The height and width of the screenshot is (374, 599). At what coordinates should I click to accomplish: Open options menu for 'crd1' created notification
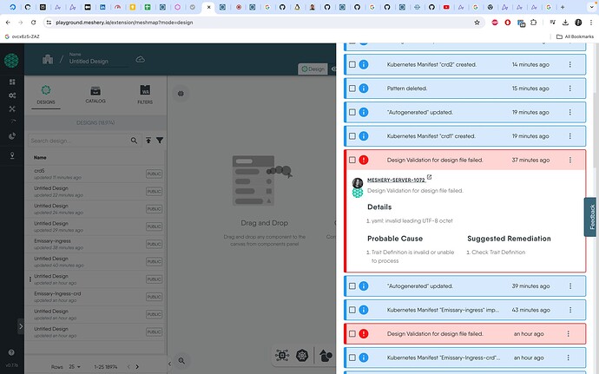point(570,136)
